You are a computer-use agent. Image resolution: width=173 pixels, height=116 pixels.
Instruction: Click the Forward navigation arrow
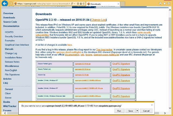tap(11, 4)
